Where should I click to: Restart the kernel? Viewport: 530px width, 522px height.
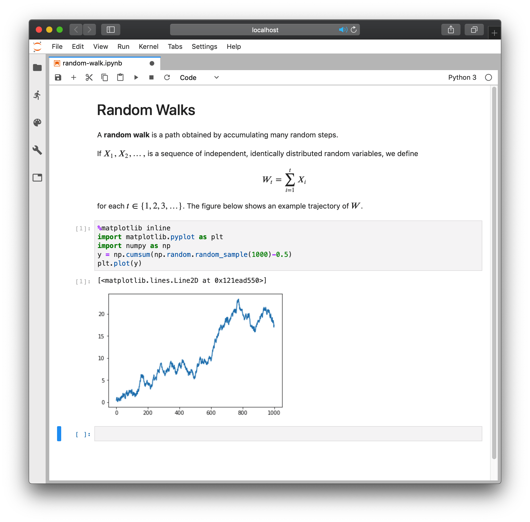[x=167, y=78]
